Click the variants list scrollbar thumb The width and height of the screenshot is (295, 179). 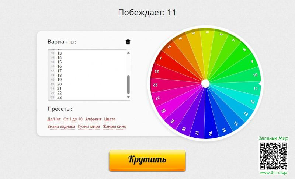[128, 84]
